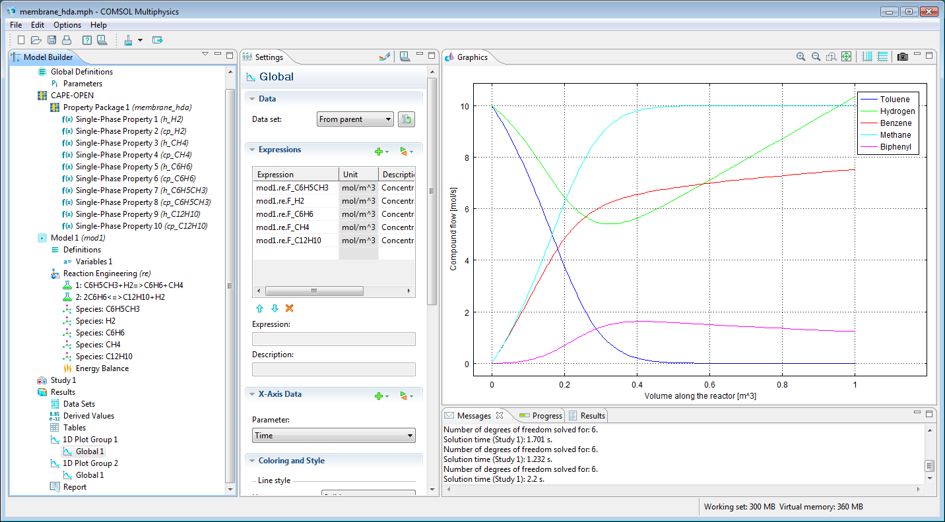
Task: Open the Help menu
Action: pyautogui.click(x=98, y=25)
